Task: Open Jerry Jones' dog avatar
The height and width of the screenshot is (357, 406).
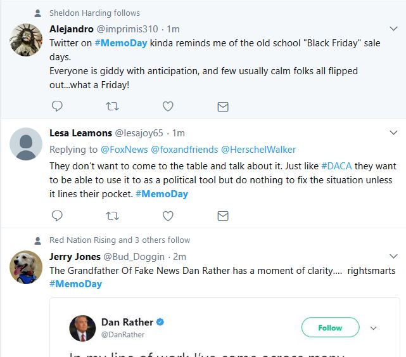Action: (26, 266)
